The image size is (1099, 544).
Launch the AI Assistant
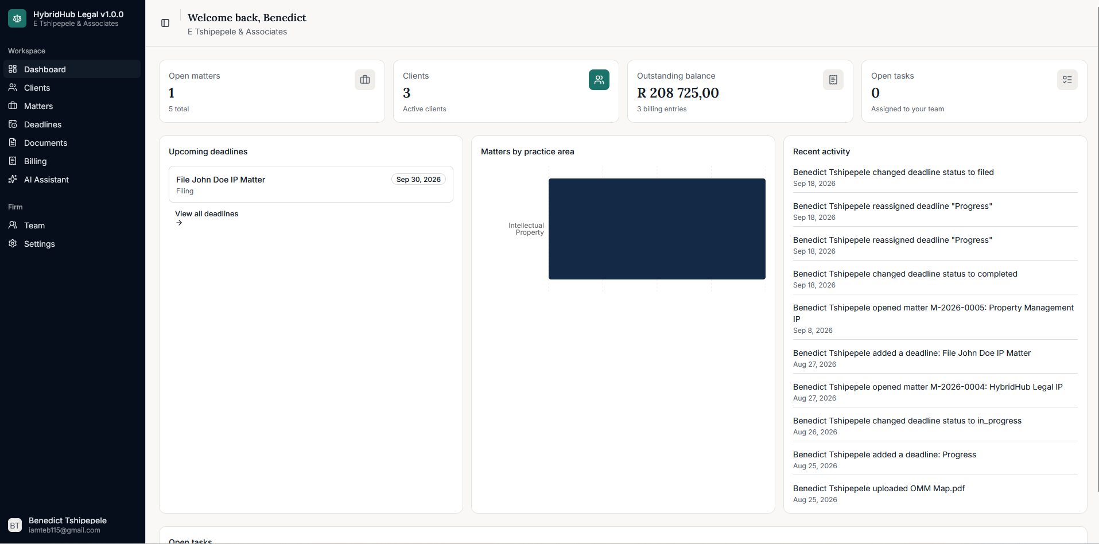(72, 179)
